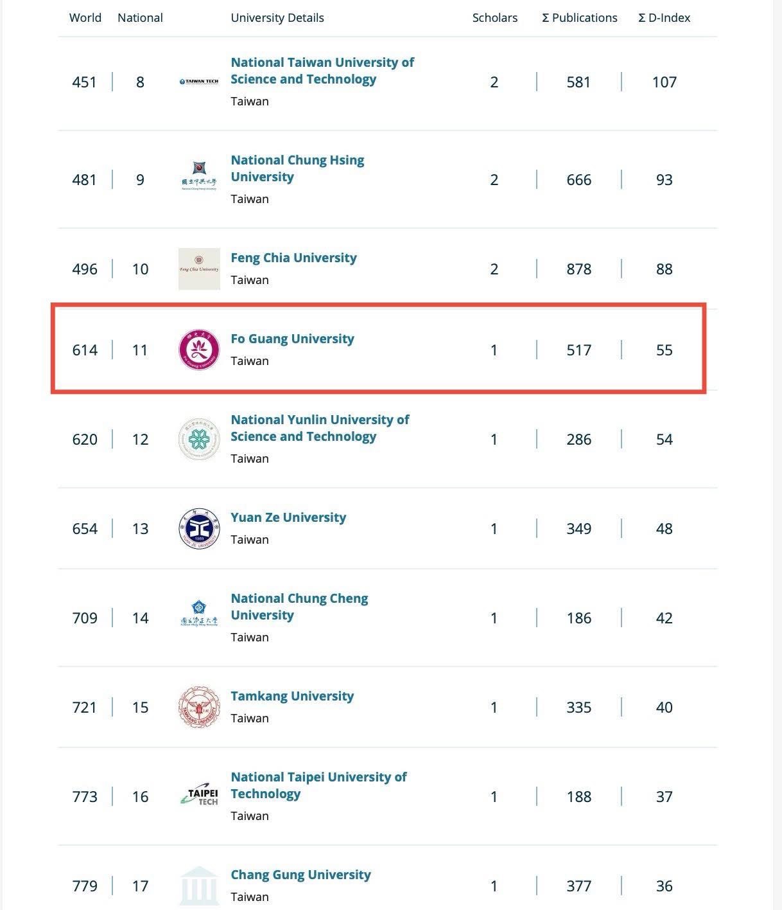Click world rank 620
Image resolution: width=782 pixels, height=910 pixels.
pyautogui.click(x=85, y=440)
